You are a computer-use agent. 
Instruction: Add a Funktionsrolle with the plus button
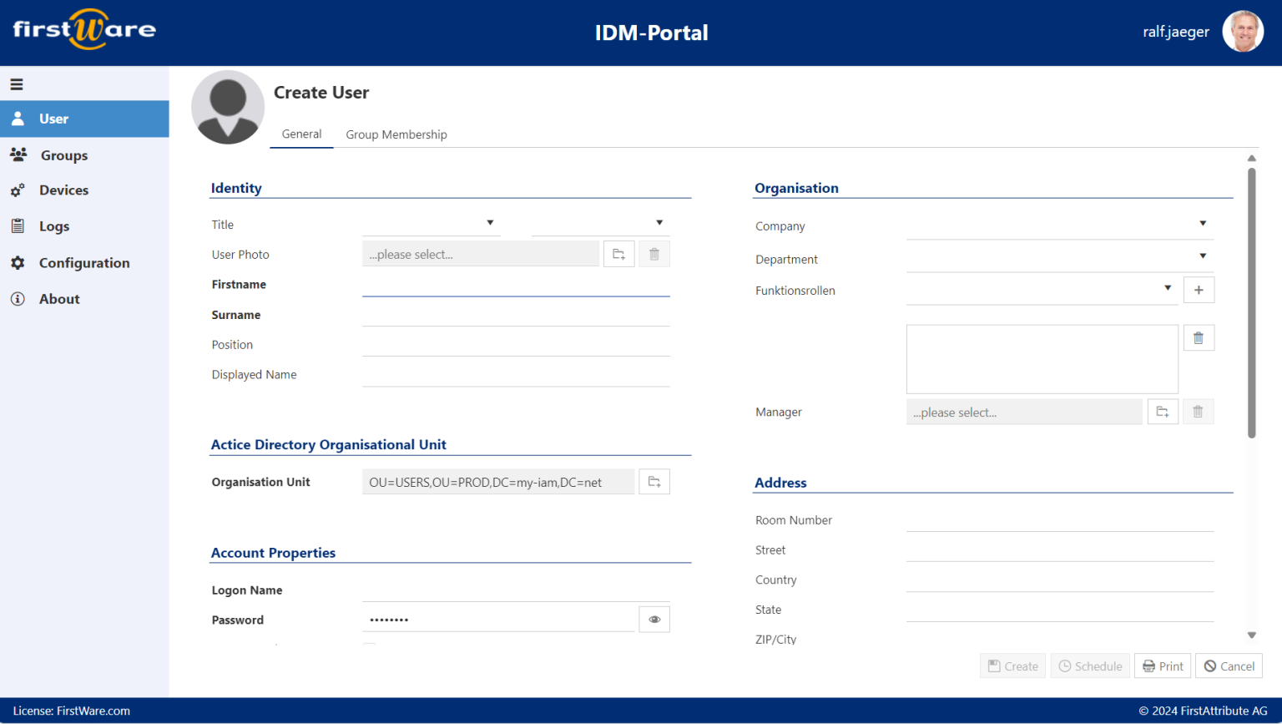click(1199, 290)
